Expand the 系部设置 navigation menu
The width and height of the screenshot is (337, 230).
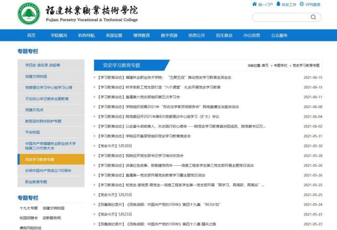click(x=113, y=35)
